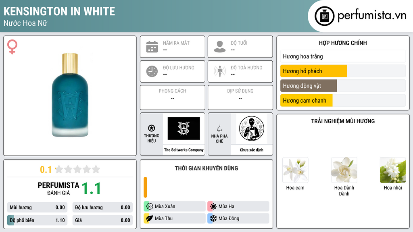
Task: Open the Kensington in White bottle image
Action: pyautogui.click(x=70, y=95)
